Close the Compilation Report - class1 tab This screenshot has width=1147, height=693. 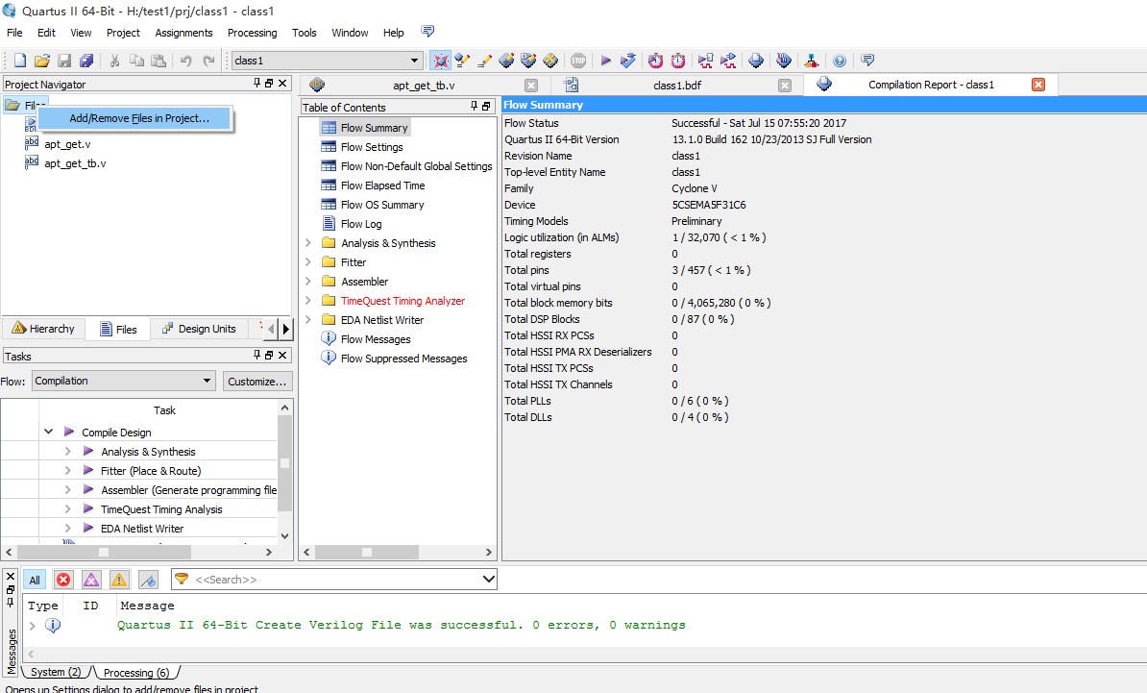1038,85
